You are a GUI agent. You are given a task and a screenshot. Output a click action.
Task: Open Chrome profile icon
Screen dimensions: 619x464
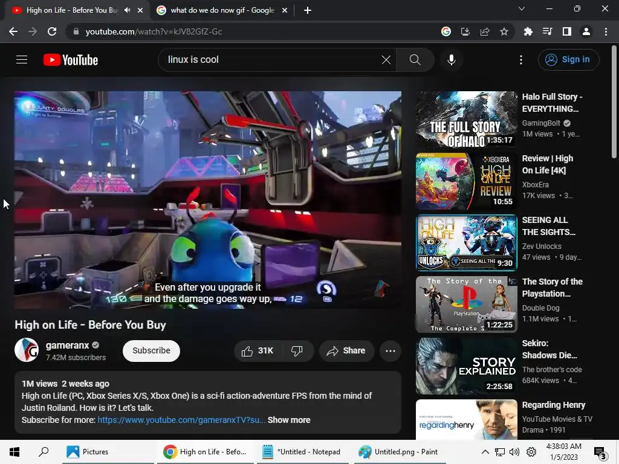(x=586, y=31)
